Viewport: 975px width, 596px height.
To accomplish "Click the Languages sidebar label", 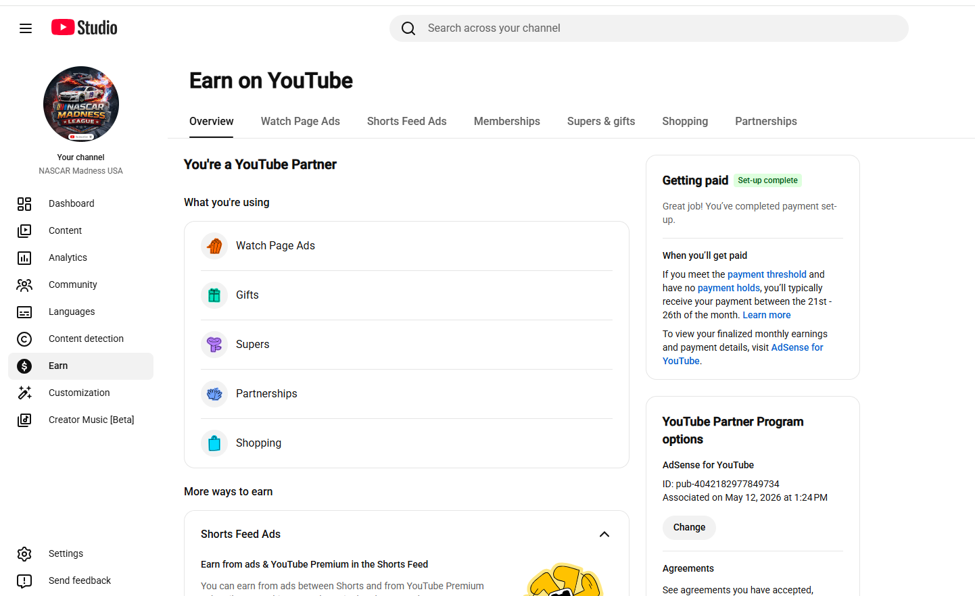I will tap(72, 312).
